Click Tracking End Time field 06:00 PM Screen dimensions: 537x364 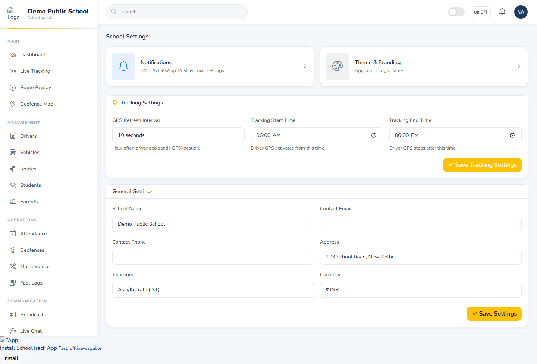pyautogui.click(x=455, y=135)
